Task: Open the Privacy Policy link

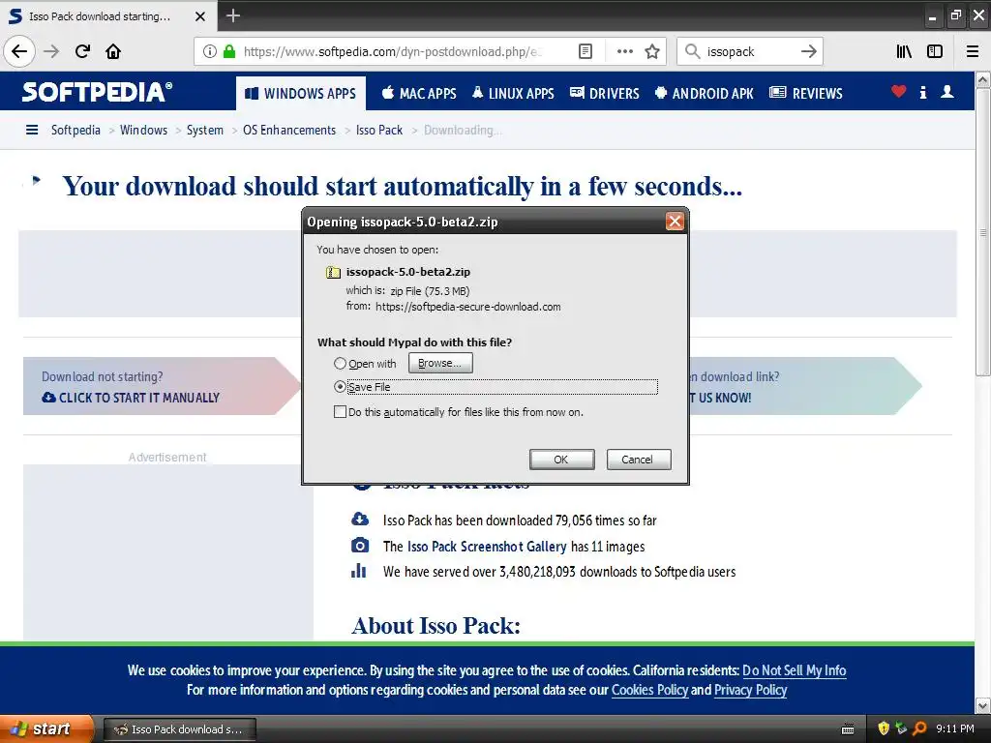Action: tap(750, 690)
